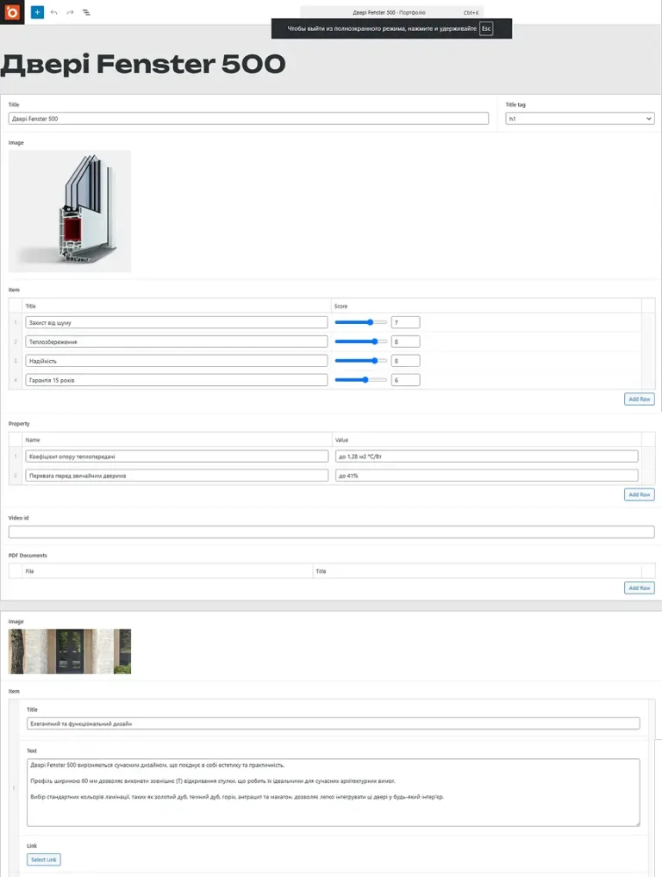
Task: Click the Елегантний та функціональний дизайн title field
Action: [x=333, y=723]
